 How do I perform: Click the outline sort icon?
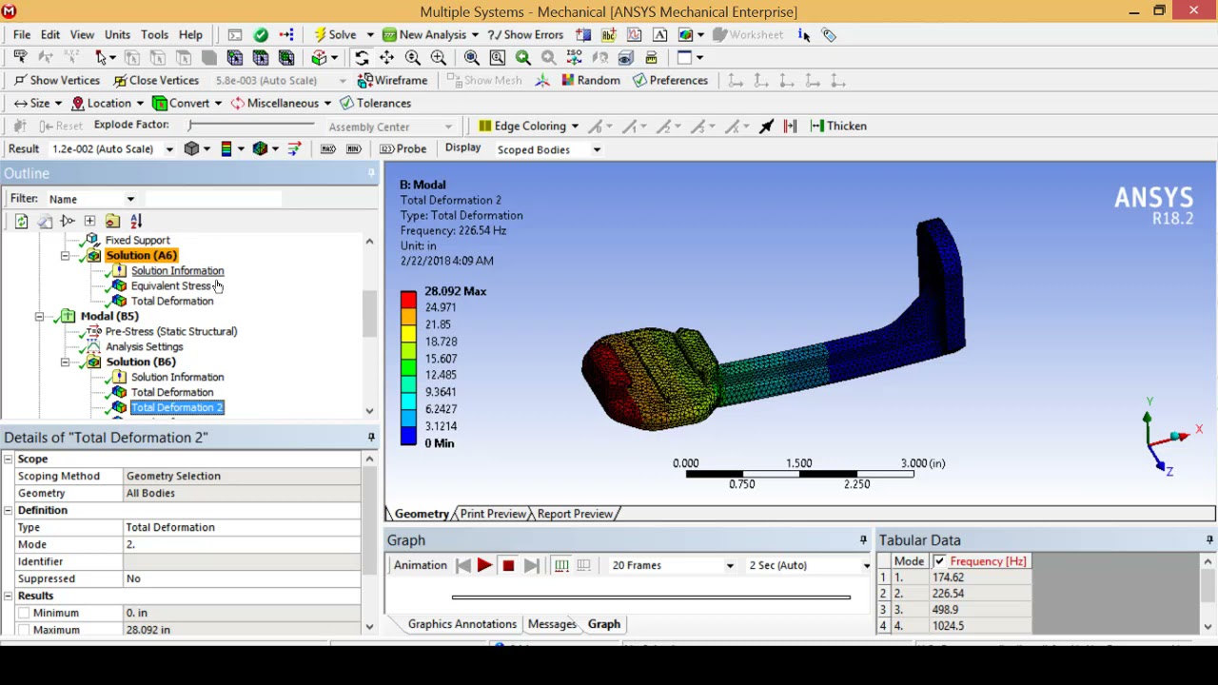135,221
